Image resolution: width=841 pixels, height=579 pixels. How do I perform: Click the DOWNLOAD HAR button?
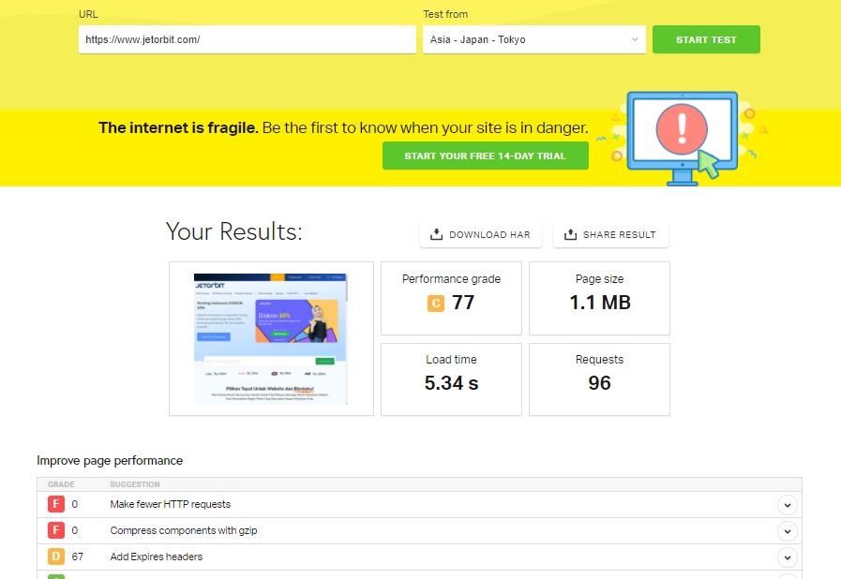(481, 235)
